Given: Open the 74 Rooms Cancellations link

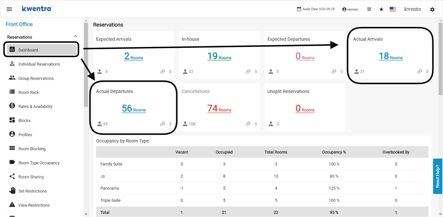Looking at the screenshot, I should tap(219, 108).
